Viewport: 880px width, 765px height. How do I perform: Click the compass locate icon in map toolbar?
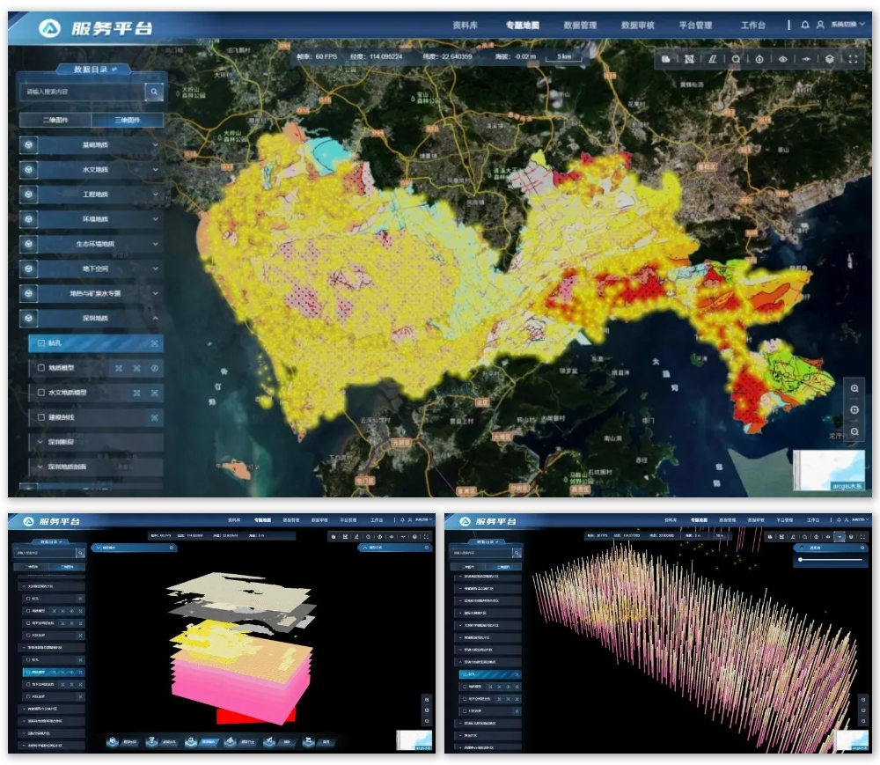759,59
